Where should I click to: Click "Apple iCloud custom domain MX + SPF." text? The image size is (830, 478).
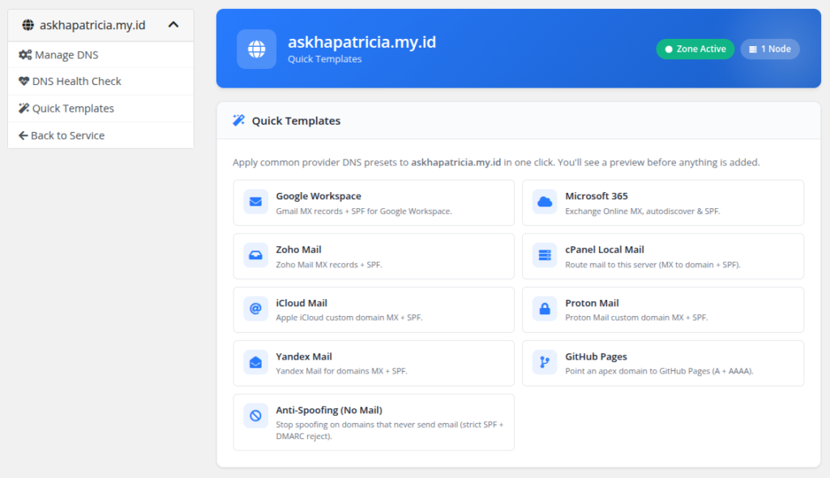tap(349, 318)
